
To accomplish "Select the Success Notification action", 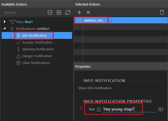I will [37, 42].
